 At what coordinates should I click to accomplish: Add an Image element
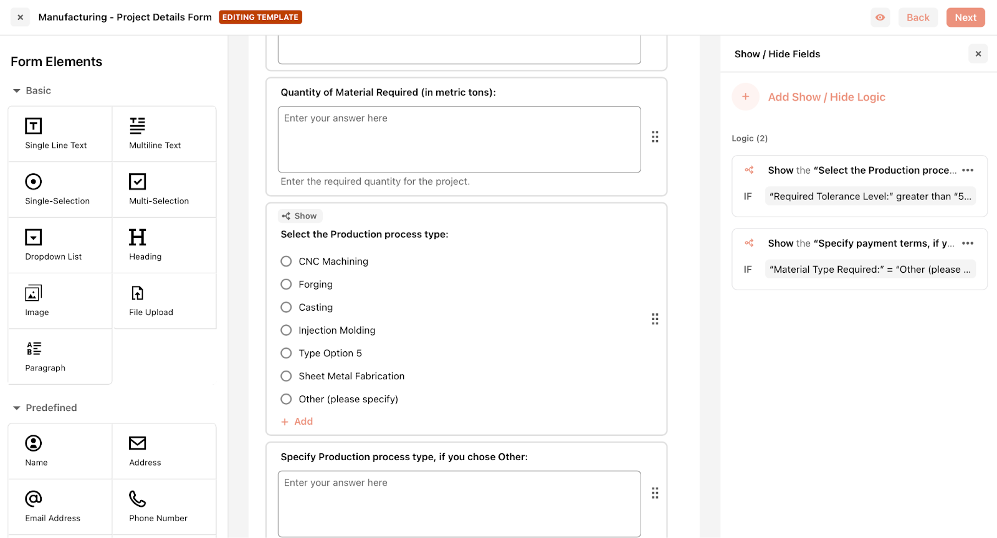(x=60, y=301)
